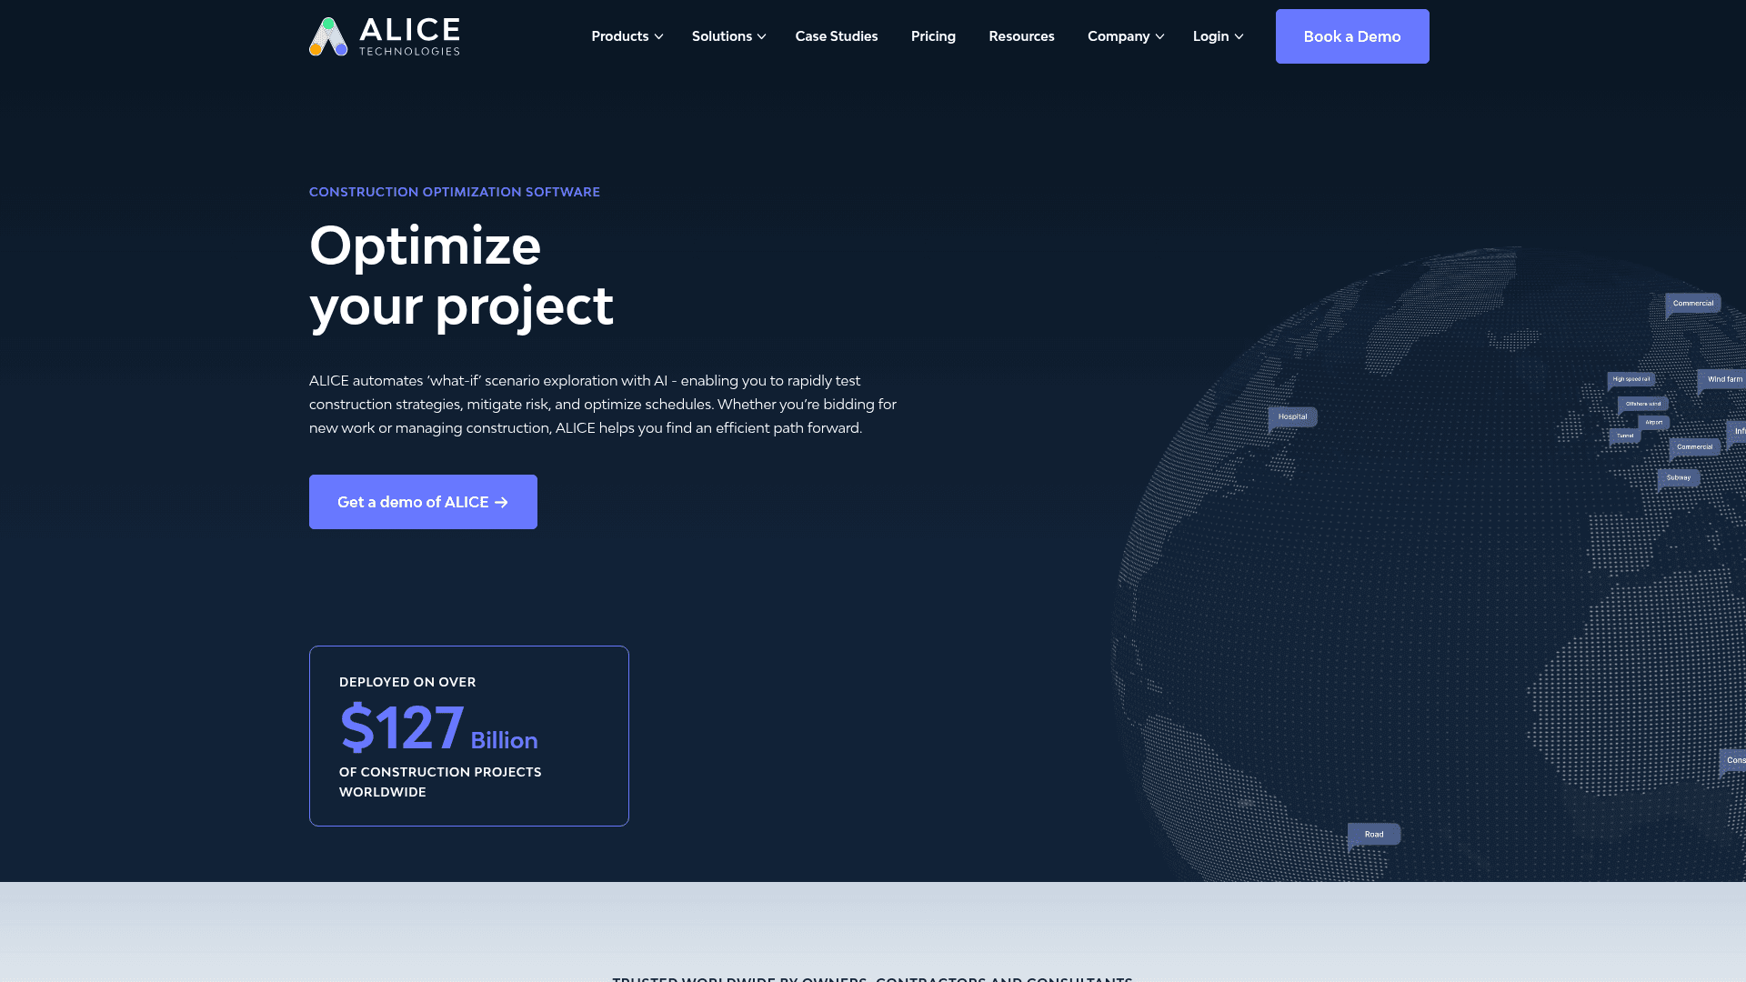Select the Hospital tag on globe
Image resolution: width=1746 pixels, height=982 pixels.
[1292, 417]
